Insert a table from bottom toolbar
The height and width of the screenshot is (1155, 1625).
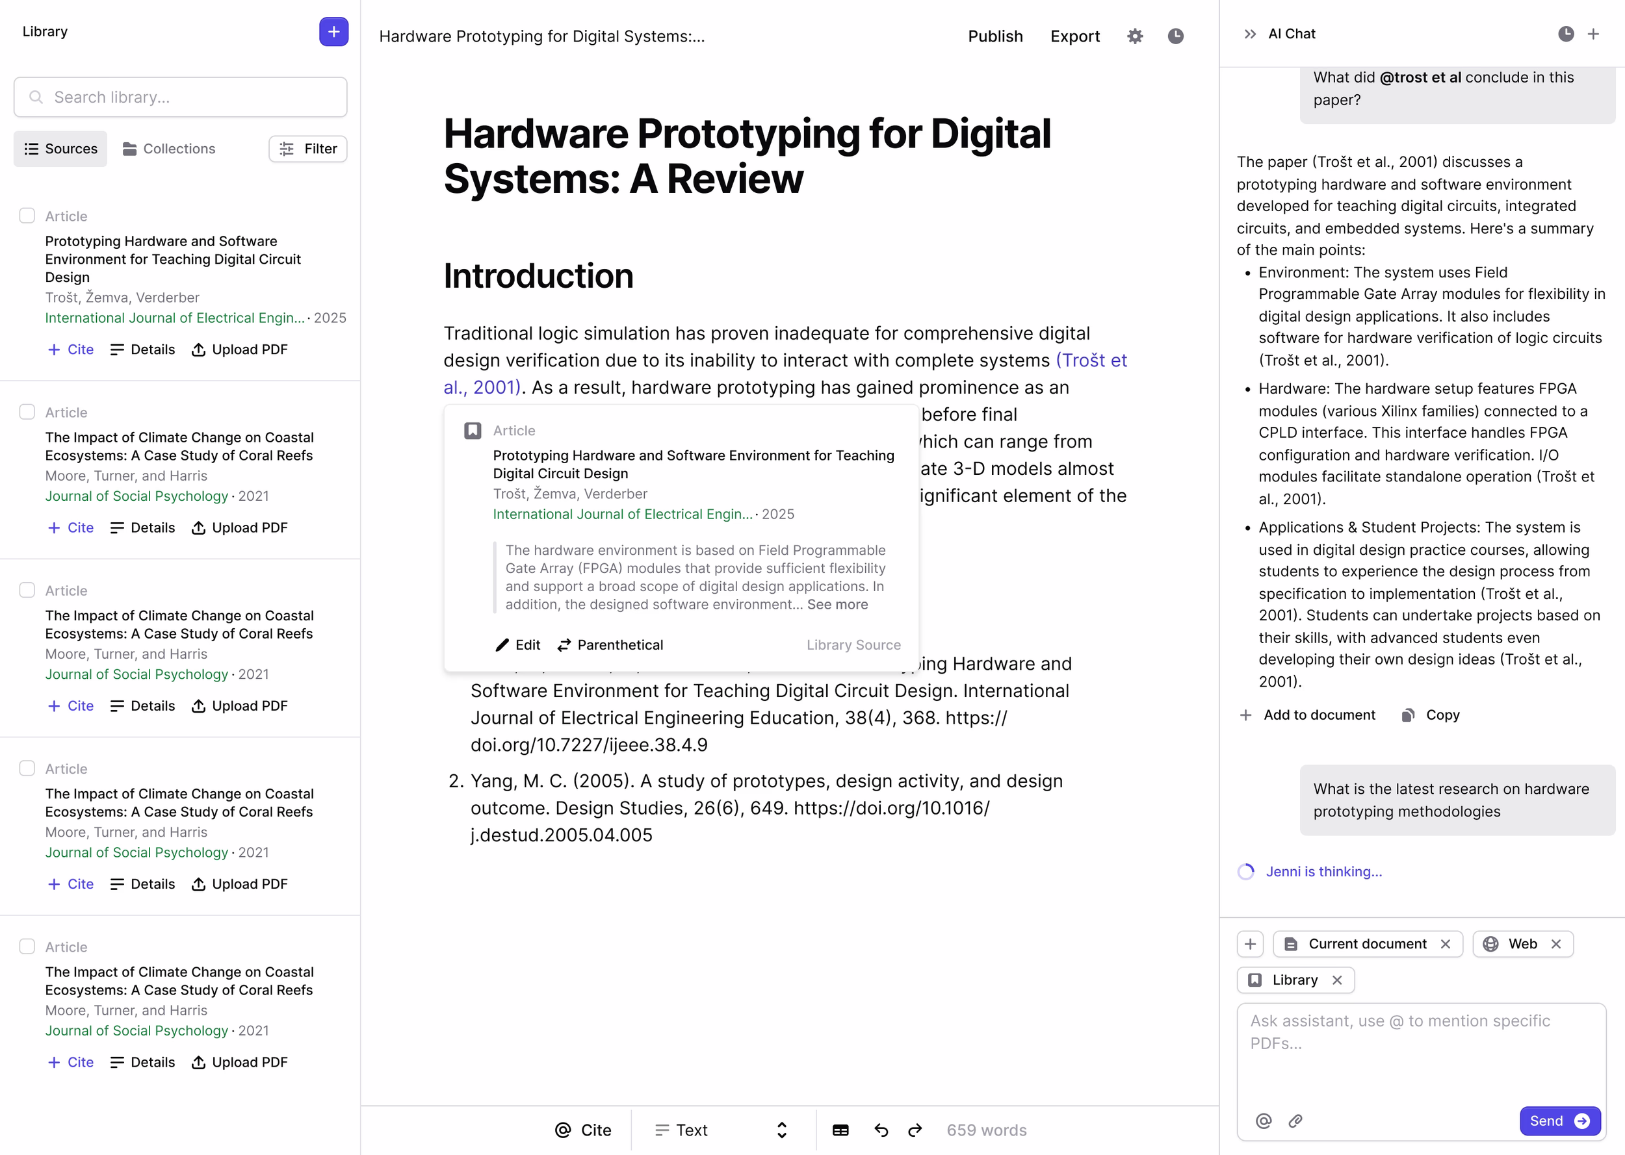840,1130
